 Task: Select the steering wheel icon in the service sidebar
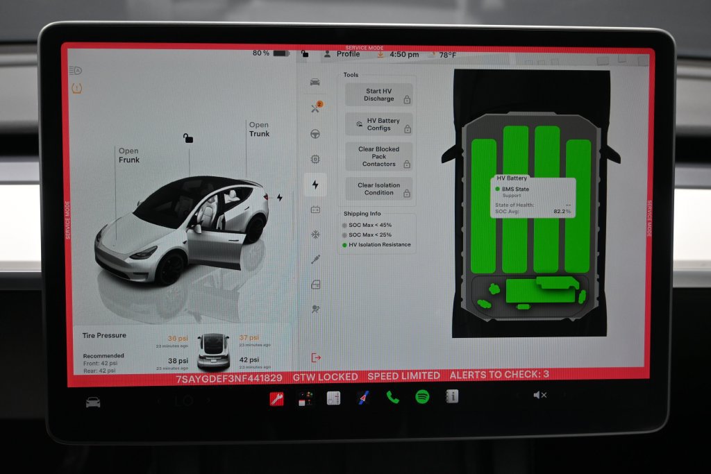pos(315,134)
